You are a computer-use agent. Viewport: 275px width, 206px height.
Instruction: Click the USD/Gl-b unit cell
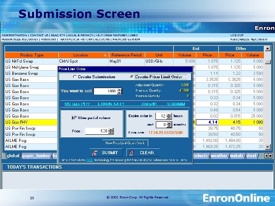[x=159, y=61]
